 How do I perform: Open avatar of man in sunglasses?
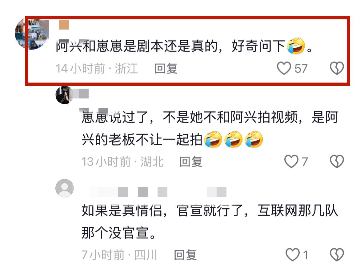(65, 95)
